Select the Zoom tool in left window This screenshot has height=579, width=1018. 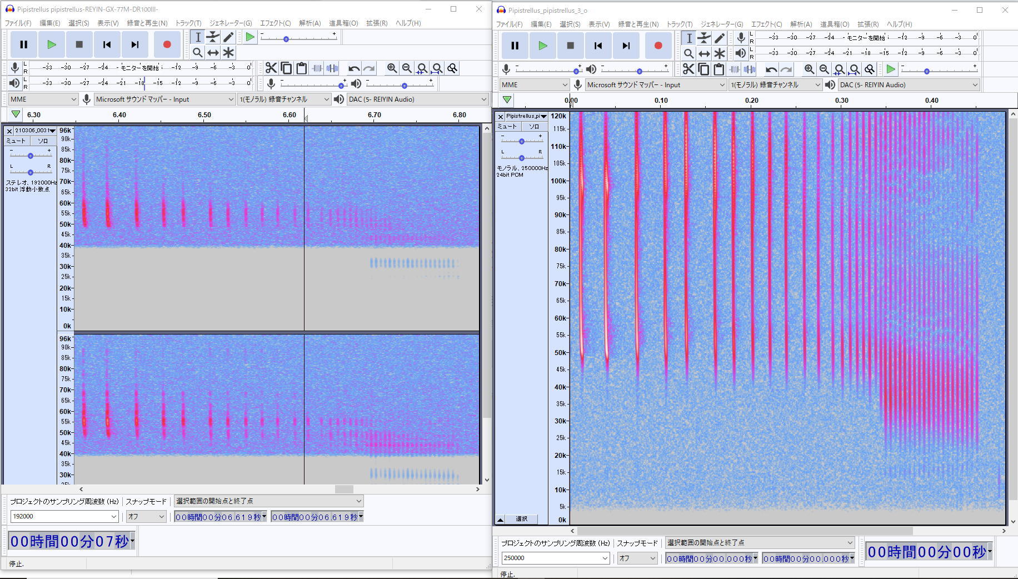(x=197, y=52)
